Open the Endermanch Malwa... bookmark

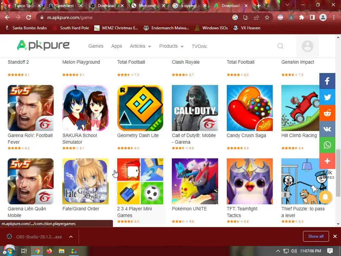[167, 28]
